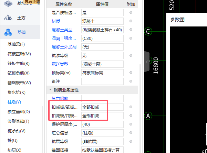207x153 pixels.
Task: Edit 顶标高(m) value 筏板底标高
Action: (x=102, y=73)
